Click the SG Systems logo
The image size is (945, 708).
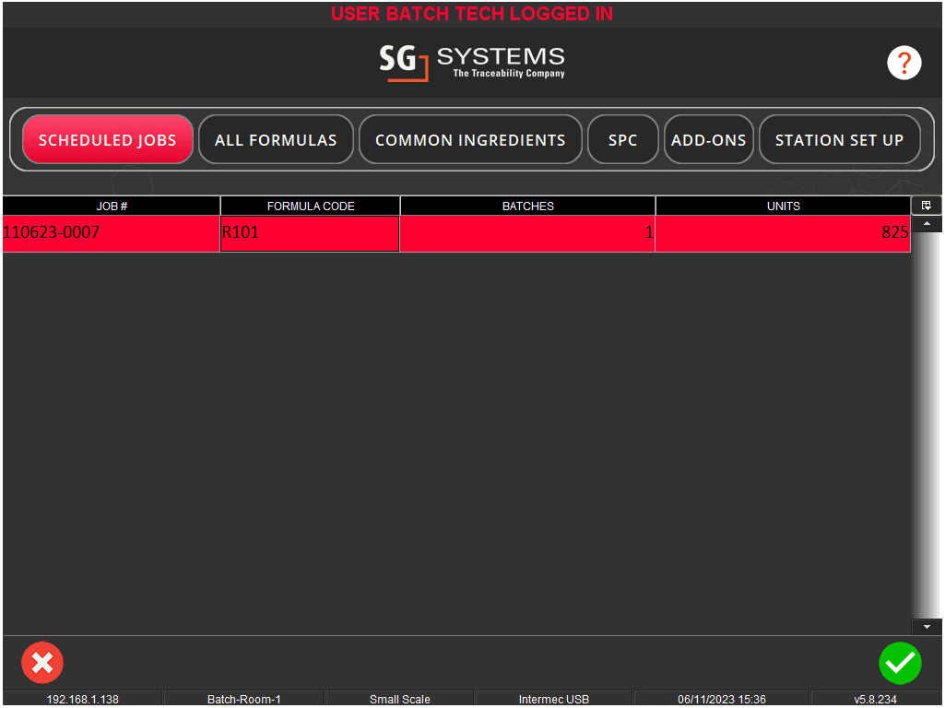pyautogui.click(x=472, y=63)
